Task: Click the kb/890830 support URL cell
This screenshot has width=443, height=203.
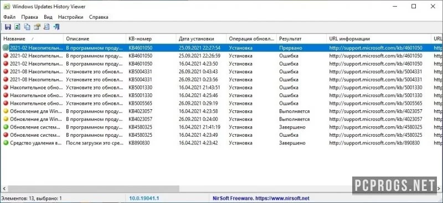Action: (x=374, y=143)
